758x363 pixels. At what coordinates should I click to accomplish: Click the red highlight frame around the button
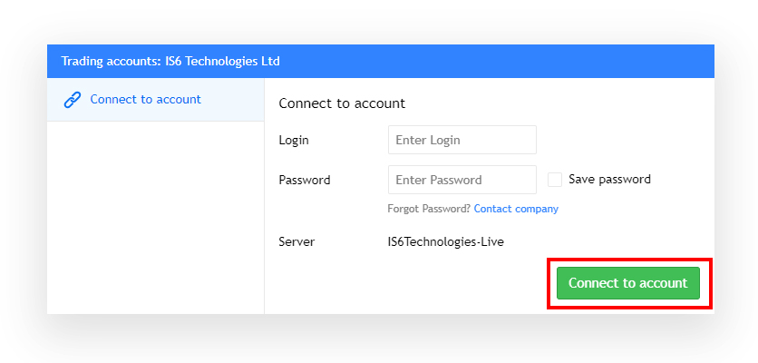630,260
